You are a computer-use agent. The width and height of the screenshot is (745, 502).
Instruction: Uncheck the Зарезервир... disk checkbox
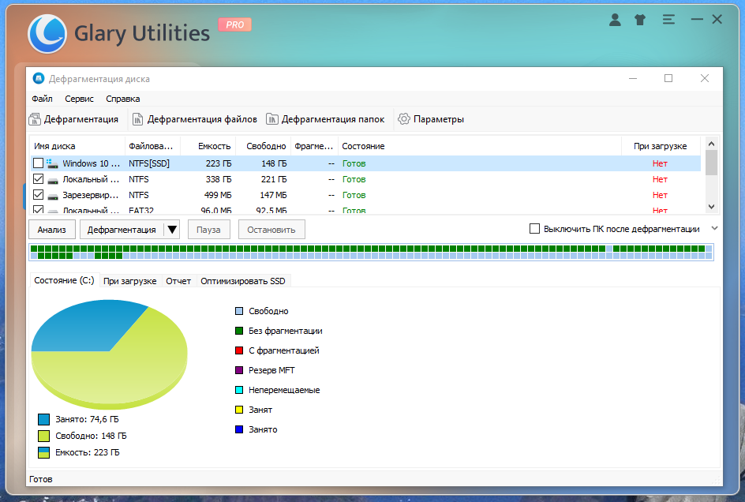click(x=38, y=195)
